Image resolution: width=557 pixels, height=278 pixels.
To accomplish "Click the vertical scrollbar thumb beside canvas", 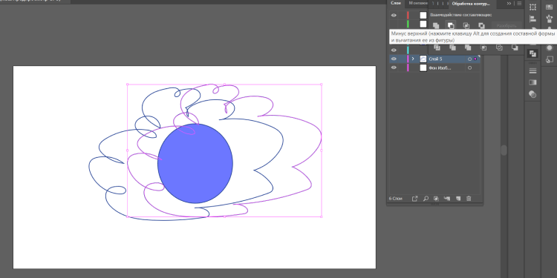I will pos(504,150).
